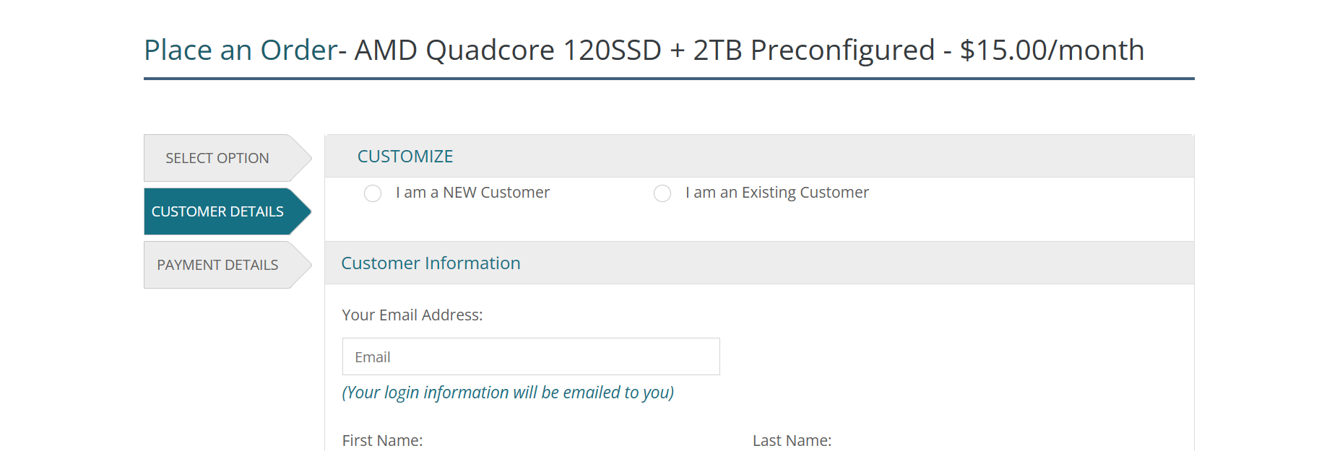Select the NEW Customer radio button
The image size is (1319, 451).
[373, 193]
